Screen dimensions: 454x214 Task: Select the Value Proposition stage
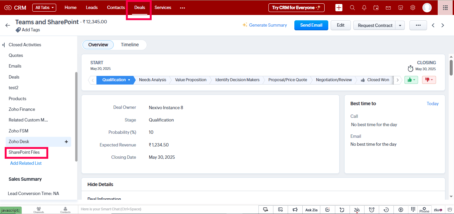pos(191,80)
